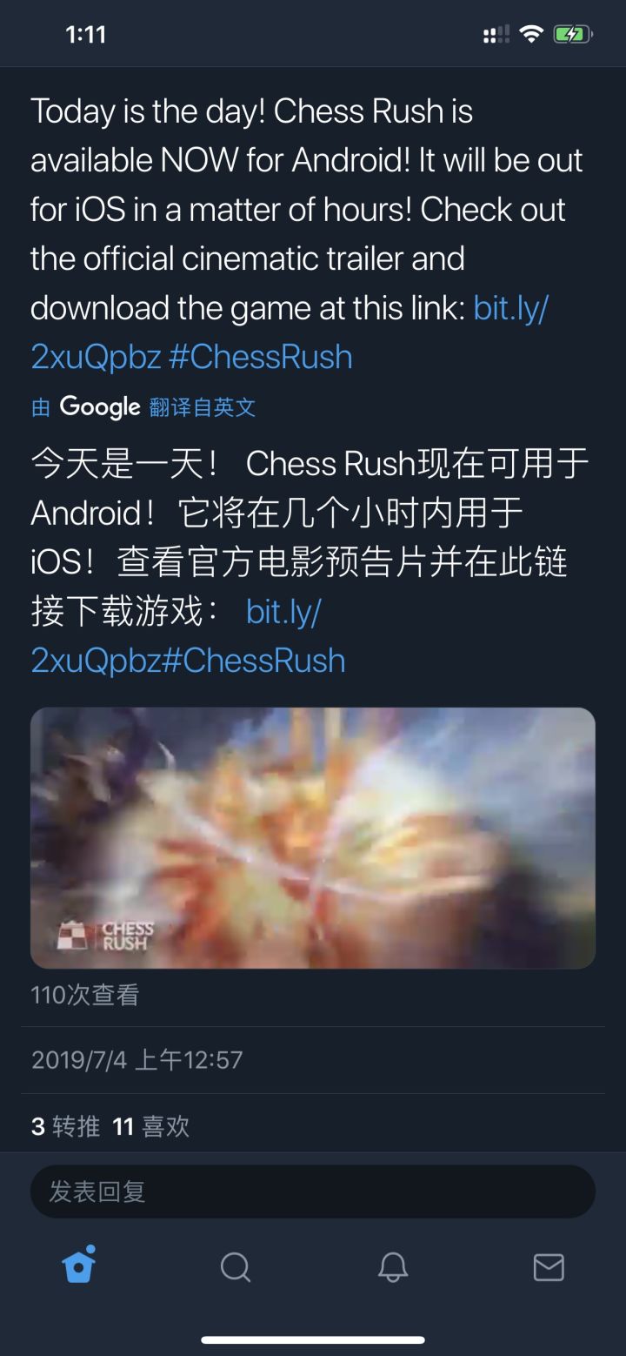Open #ChessRush hashtag in Chinese translation
Image resolution: width=626 pixels, height=1356 pixels.
[x=254, y=661]
